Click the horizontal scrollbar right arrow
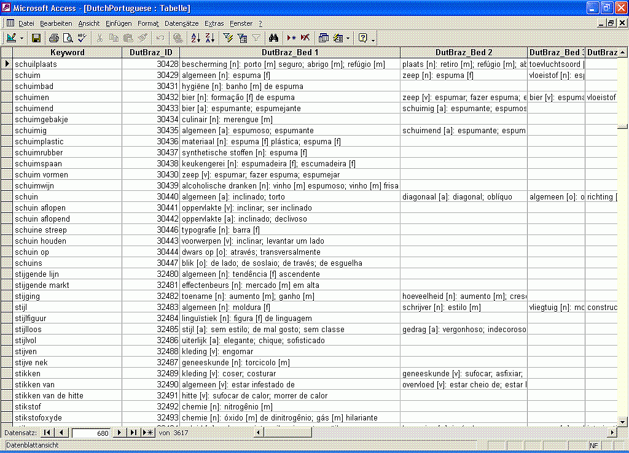629x453 pixels. point(612,433)
